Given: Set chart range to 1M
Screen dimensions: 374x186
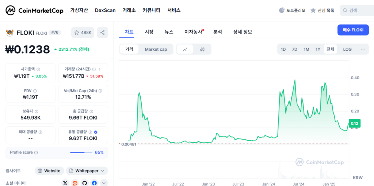Looking at the screenshot, I should (306, 49).
